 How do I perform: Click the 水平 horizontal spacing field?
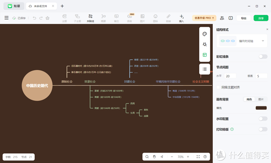coord(230,76)
